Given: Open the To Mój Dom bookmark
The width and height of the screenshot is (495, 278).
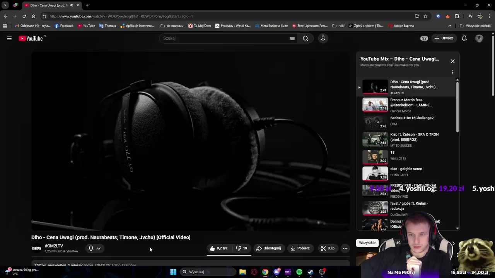Looking at the screenshot, I should [200, 26].
